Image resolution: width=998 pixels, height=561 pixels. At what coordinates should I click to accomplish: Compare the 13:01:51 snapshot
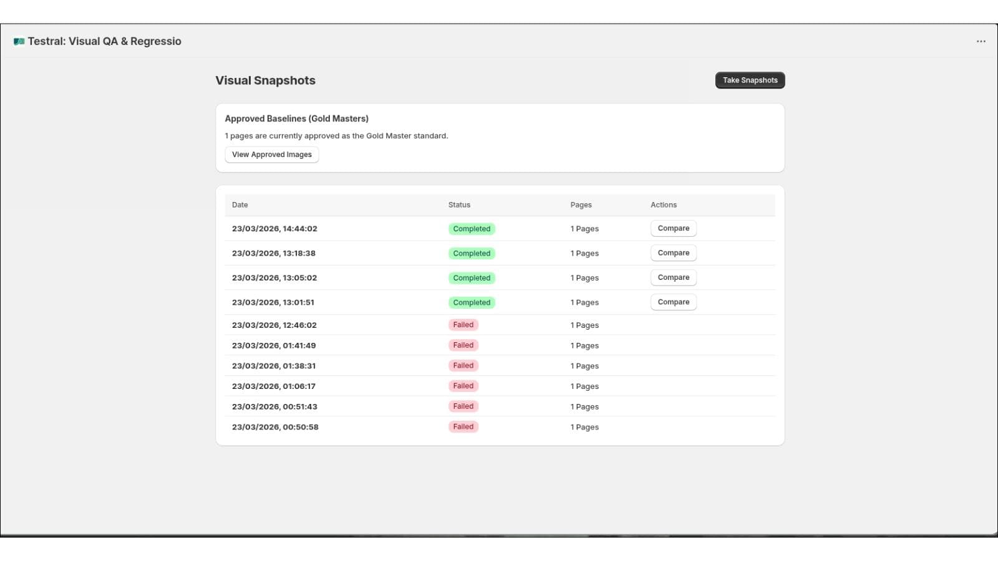click(674, 302)
